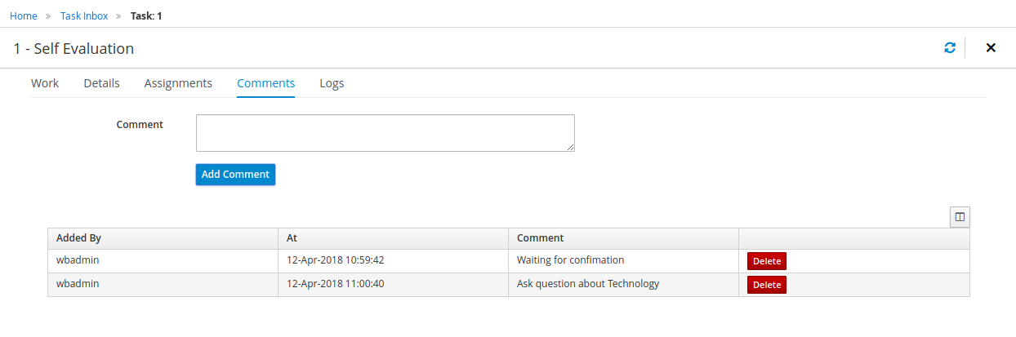Select the Assignments tab
The image size is (1016, 337).
point(178,83)
